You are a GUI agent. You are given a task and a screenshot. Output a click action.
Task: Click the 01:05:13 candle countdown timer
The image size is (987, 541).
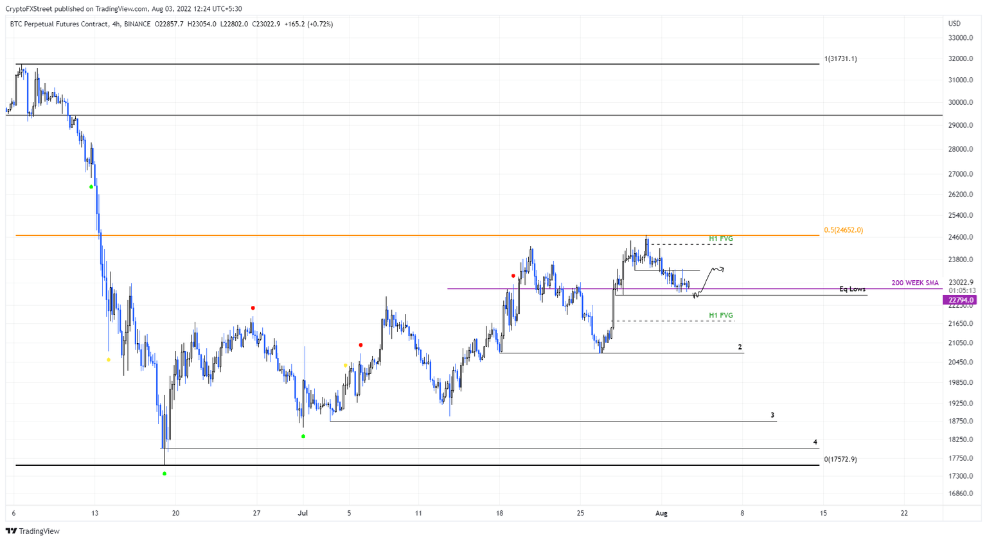(964, 290)
